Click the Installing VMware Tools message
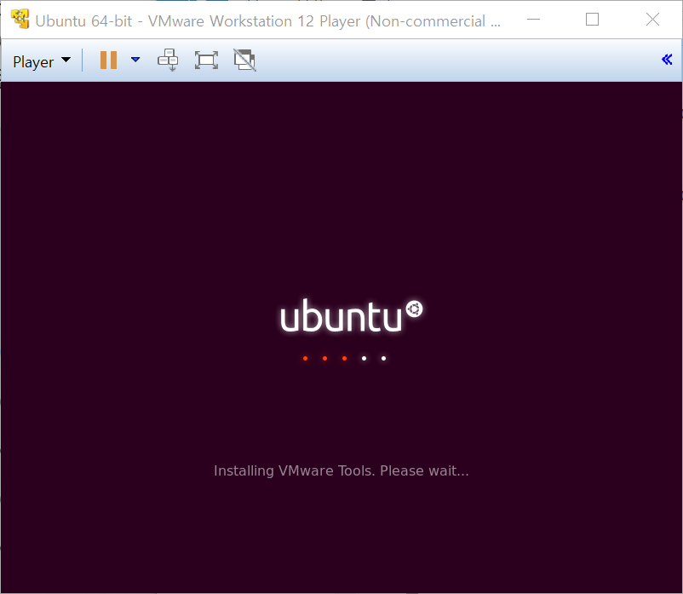 [x=341, y=470]
